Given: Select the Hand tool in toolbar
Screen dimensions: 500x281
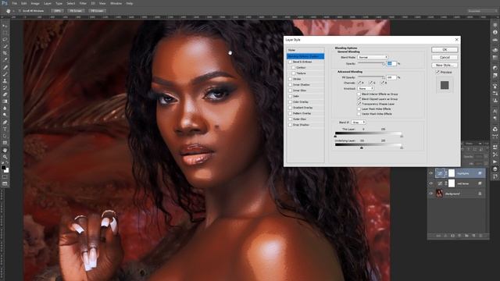Looking at the screenshot, I should pos(5,150).
